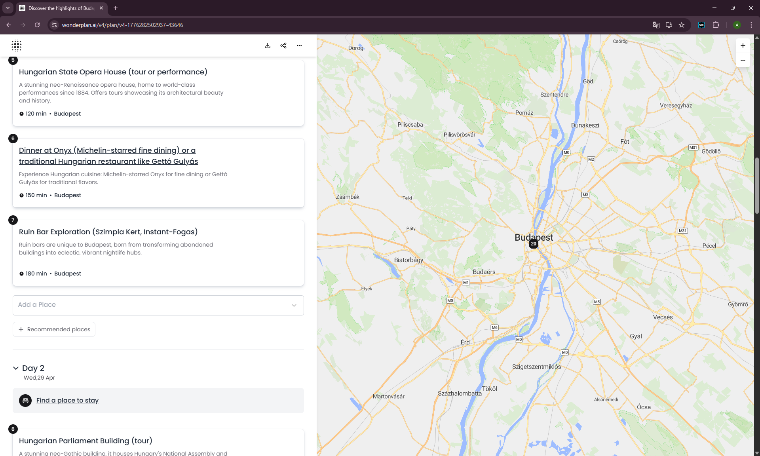Bookmark this page with star icon
Viewport: 760px width, 456px height.
[x=682, y=25]
